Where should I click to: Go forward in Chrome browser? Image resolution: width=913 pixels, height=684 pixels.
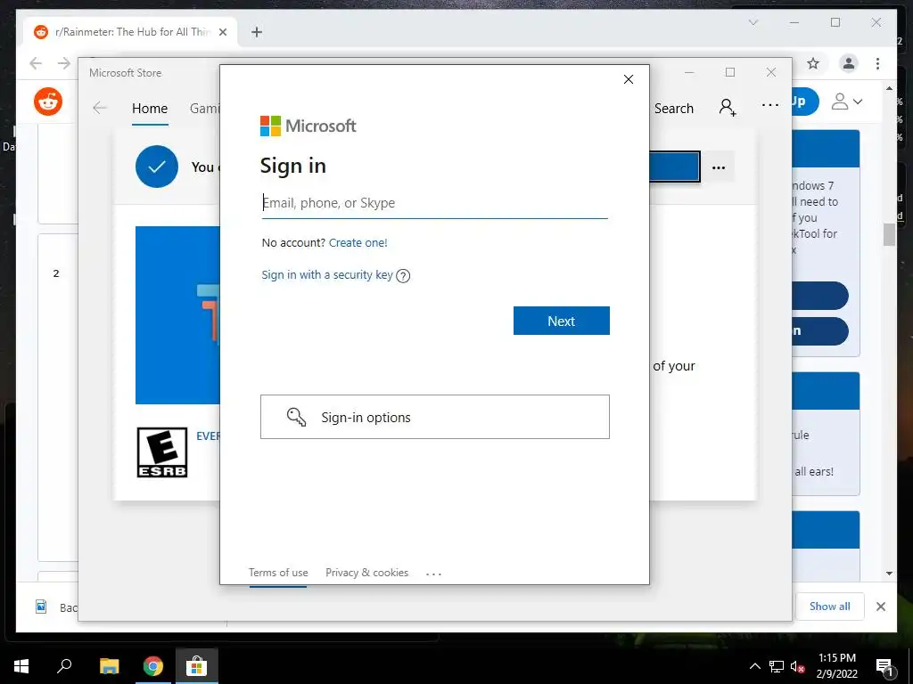tap(64, 63)
